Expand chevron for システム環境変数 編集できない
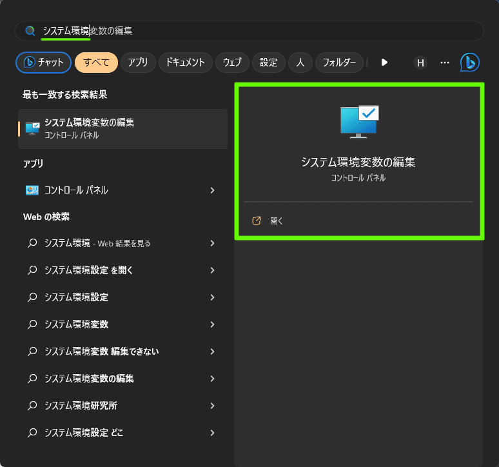The height and width of the screenshot is (467, 499). coord(212,352)
